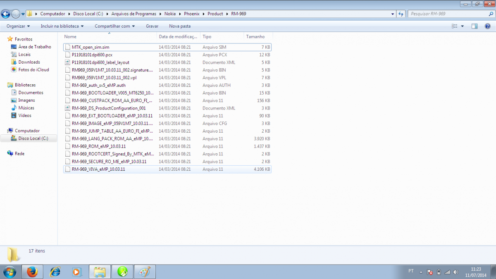Open the Compartilhar com menu

(114, 26)
